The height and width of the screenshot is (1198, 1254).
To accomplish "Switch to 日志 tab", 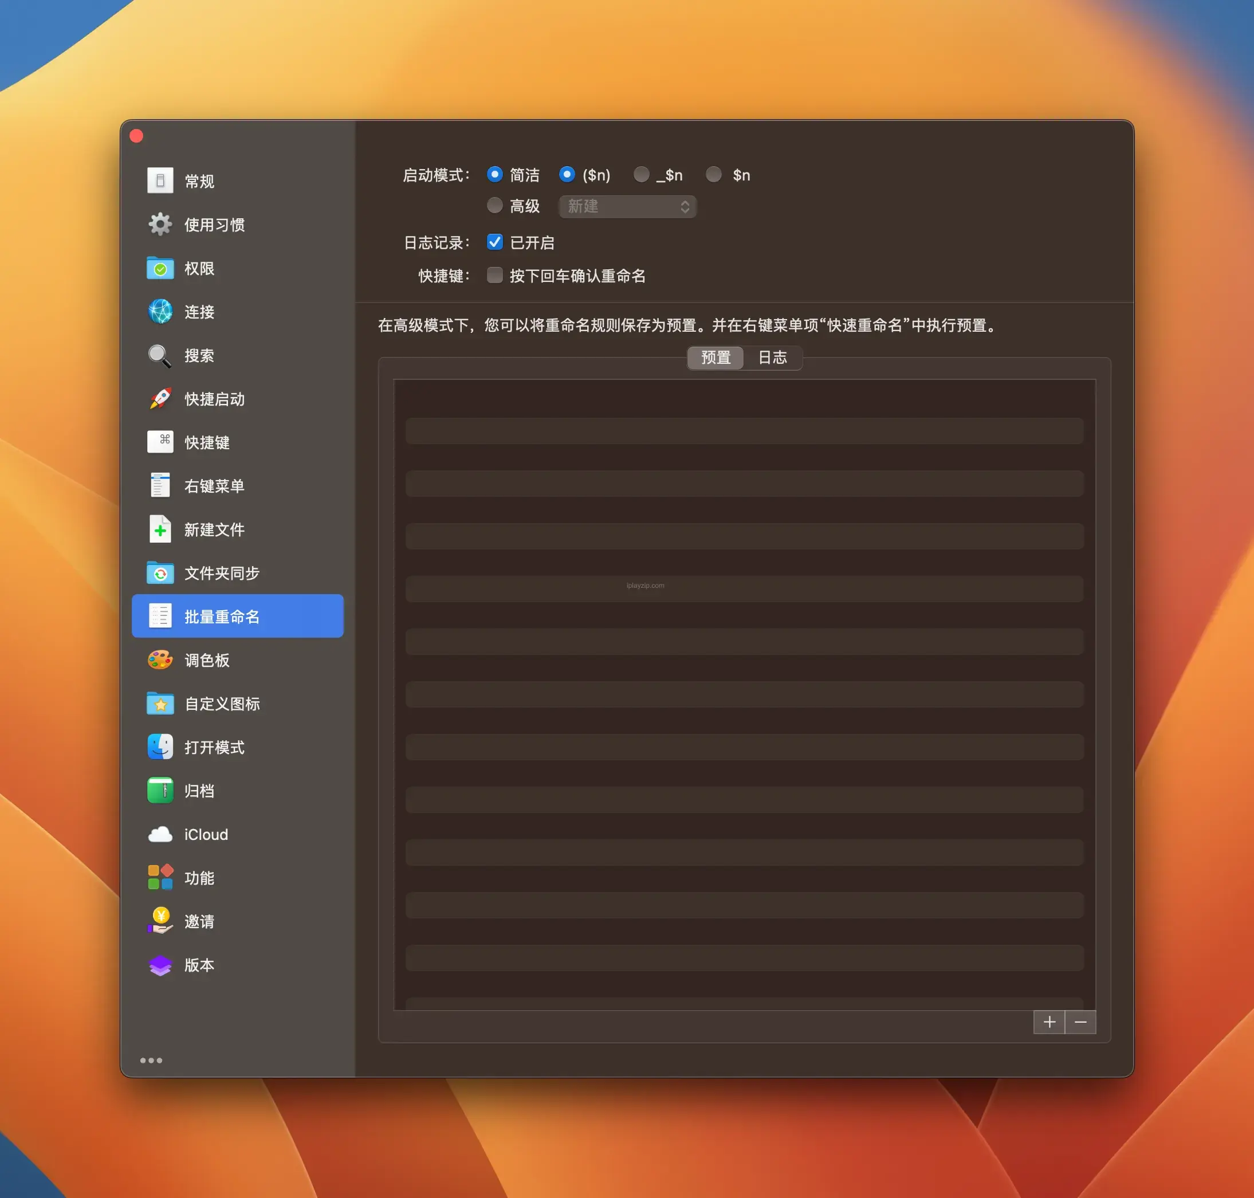I will pos(775,357).
